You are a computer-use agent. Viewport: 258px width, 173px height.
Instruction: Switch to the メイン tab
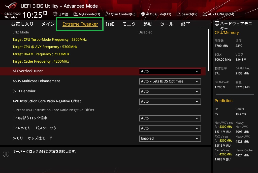48,24
